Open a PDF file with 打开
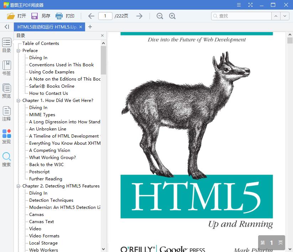The width and height of the screenshot is (293, 252). point(16,16)
